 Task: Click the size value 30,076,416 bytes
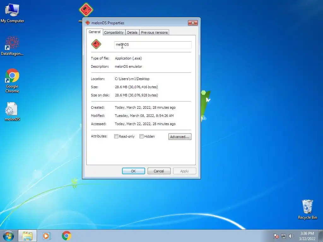click(x=136, y=87)
